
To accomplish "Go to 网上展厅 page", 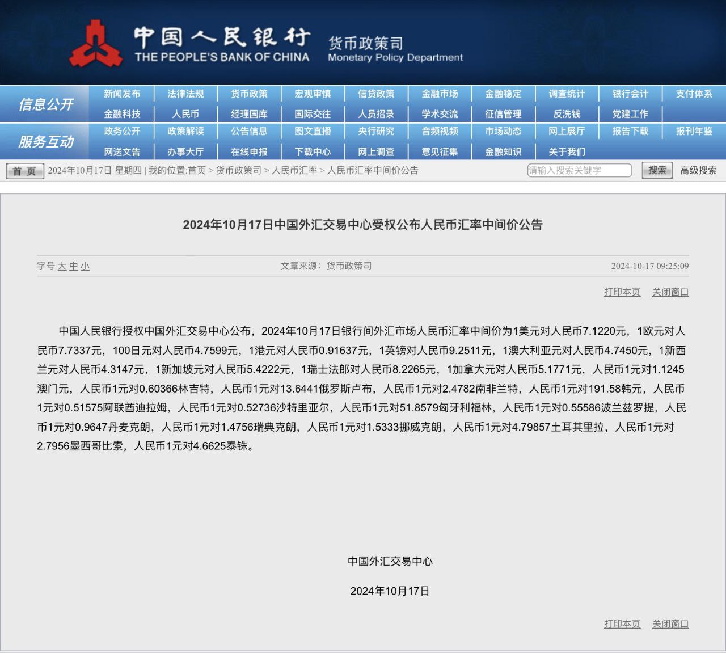I will 567,131.
